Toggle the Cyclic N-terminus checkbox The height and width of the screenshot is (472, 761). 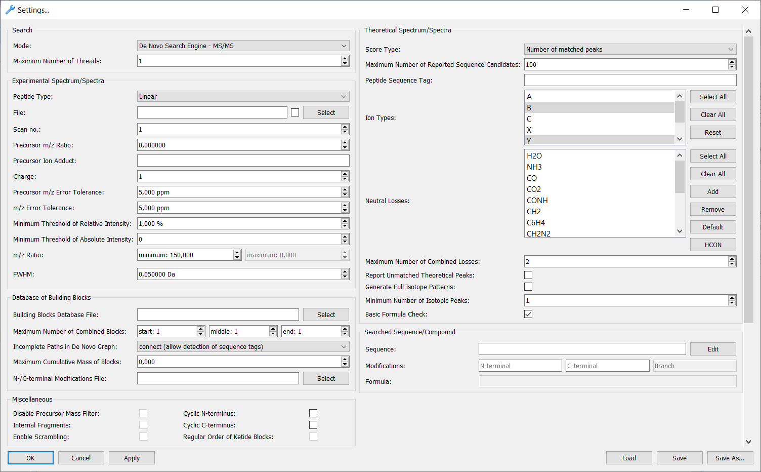(313, 413)
